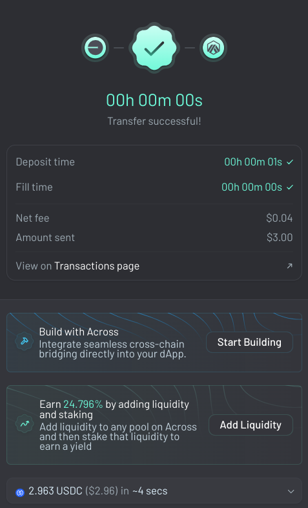The width and height of the screenshot is (308, 508).
Task: Click the USDC token icon in summary bar
Action: click(20, 492)
